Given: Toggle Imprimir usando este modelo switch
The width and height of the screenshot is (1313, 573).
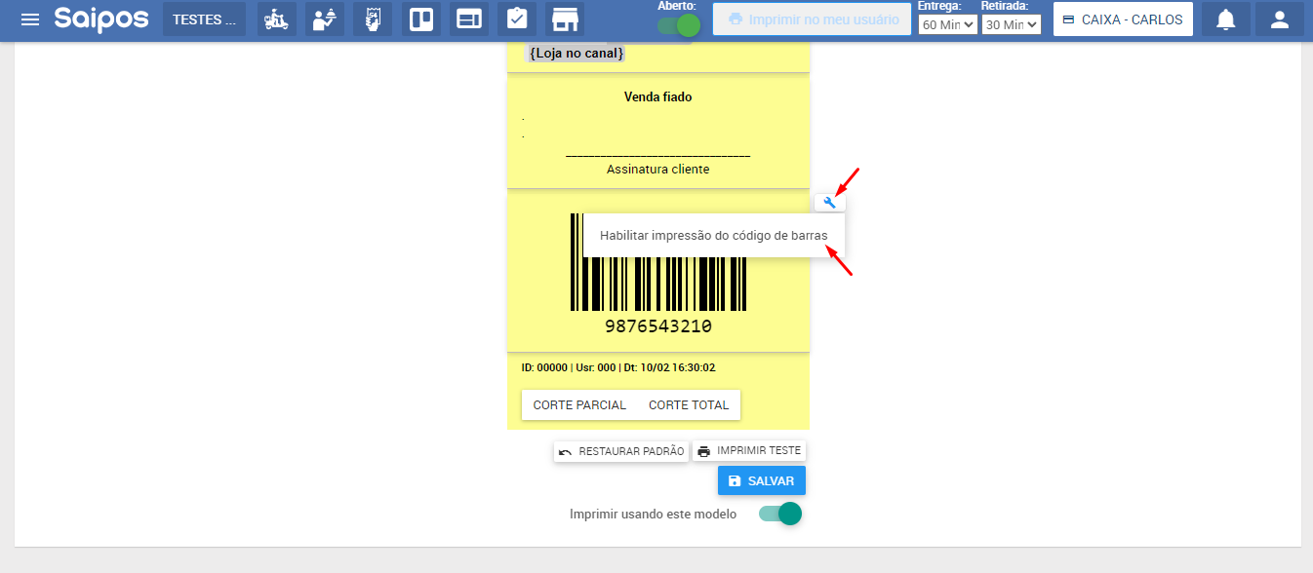Looking at the screenshot, I should click(x=780, y=514).
